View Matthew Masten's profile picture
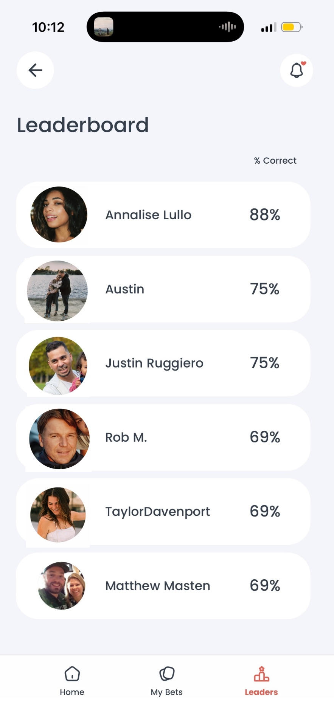This screenshot has height=726, width=334. 62,585
